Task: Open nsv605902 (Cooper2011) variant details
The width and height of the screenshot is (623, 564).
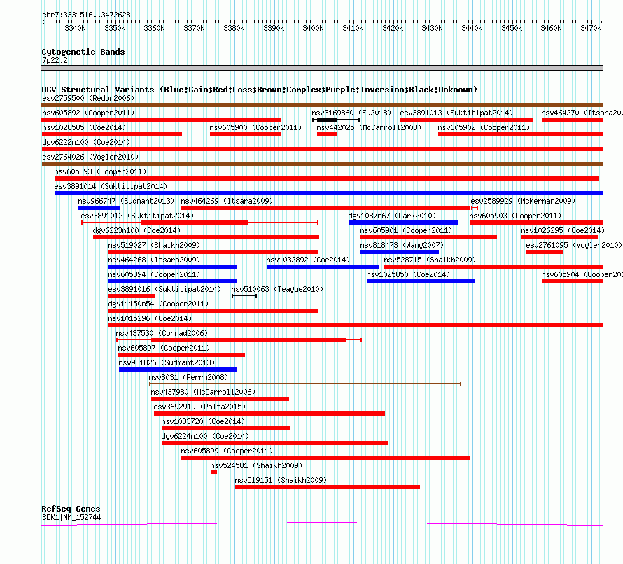Action: pos(484,127)
